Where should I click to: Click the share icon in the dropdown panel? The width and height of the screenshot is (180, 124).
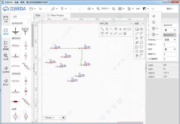(x=154, y=16)
